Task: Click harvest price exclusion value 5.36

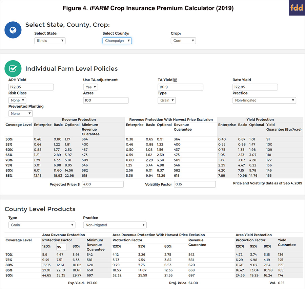Action: 129,176
